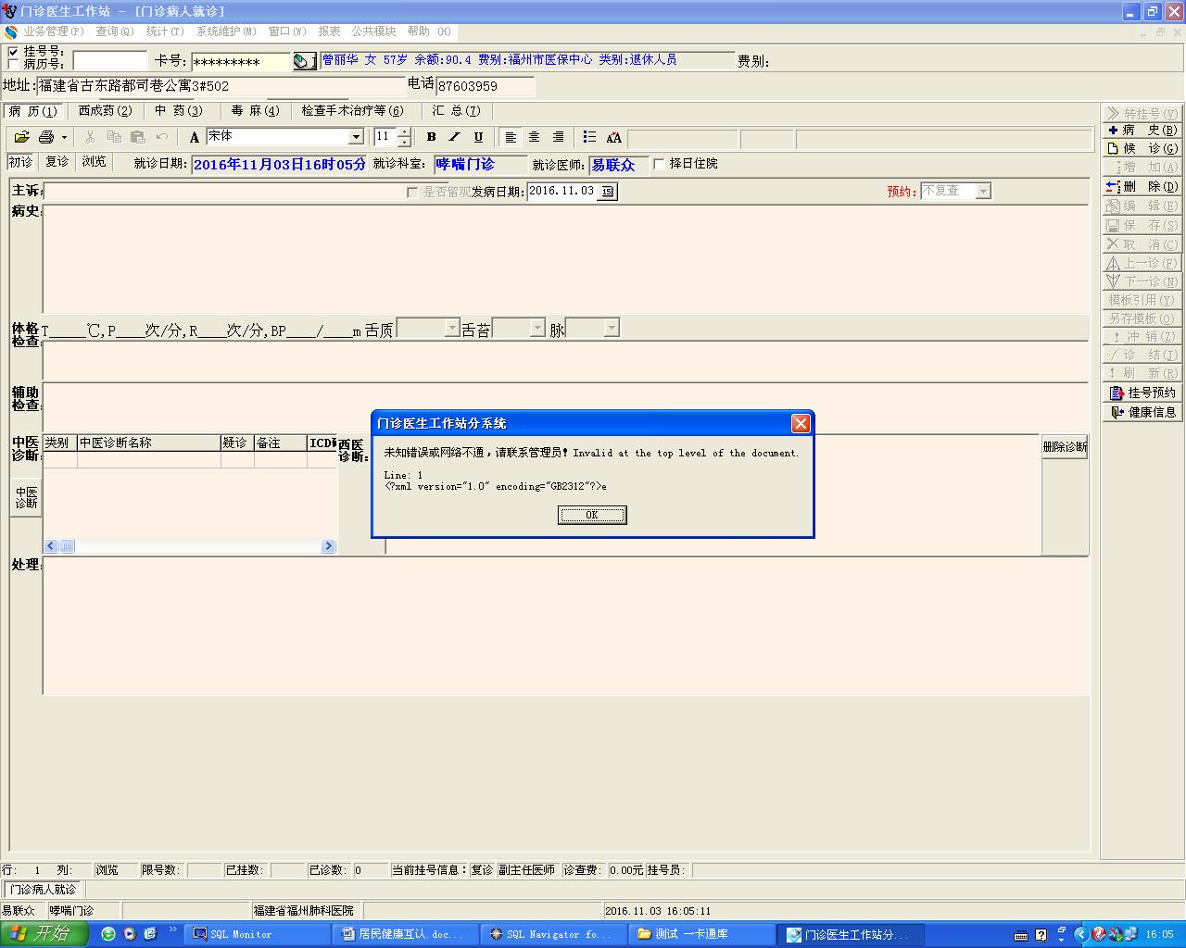This screenshot has height=948, width=1186.
Task: Open the 帮助(H) menu
Action: point(429,31)
